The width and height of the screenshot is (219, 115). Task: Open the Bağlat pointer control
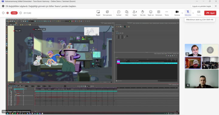point(98,13)
